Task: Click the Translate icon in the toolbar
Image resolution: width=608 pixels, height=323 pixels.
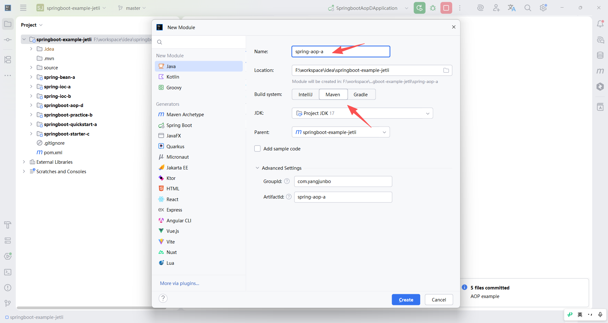Action: [x=512, y=8]
